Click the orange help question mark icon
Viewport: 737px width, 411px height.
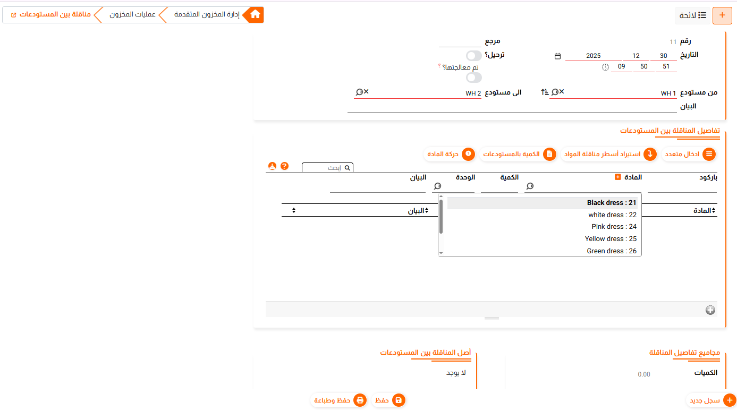(284, 166)
